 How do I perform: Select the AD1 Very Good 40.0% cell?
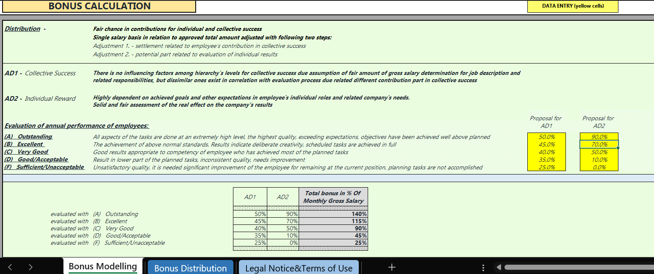coord(546,152)
